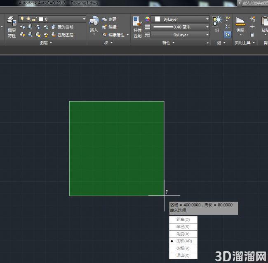The image size is (268, 263).
Task: Select the Match Properties (特性匹配) tool
Action: 137,27
